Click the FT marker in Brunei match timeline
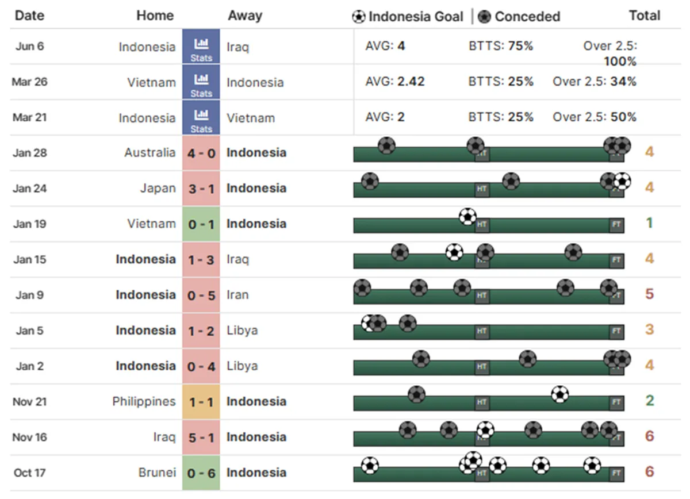Viewport: 690px width, 499px height. point(616,474)
